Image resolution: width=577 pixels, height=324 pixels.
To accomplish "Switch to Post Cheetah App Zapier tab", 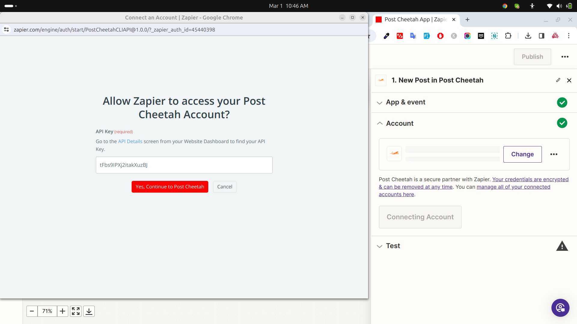I will 416,19.
